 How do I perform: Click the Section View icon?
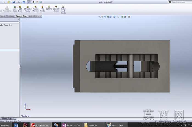click(x=108, y=17)
